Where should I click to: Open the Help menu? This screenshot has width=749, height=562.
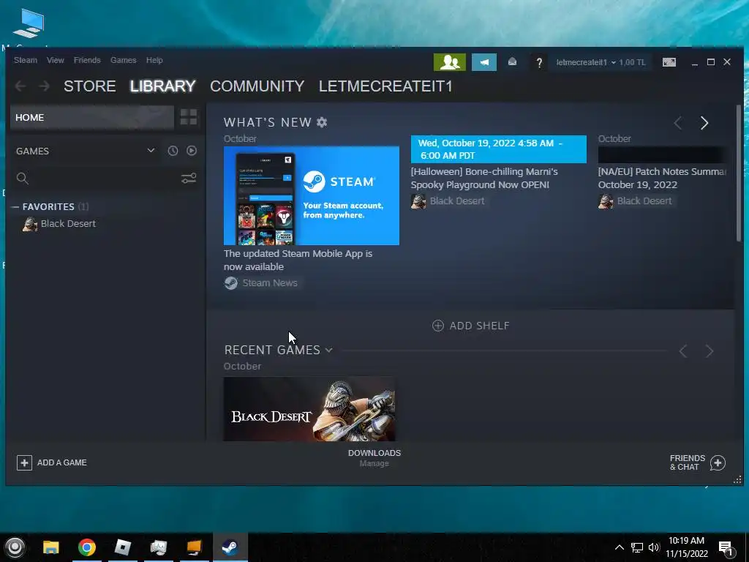[x=154, y=60]
